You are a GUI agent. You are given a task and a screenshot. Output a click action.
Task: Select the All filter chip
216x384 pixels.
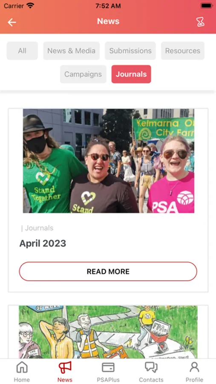(x=22, y=51)
